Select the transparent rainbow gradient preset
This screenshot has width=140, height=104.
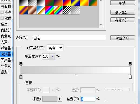(x=58, y=10)
